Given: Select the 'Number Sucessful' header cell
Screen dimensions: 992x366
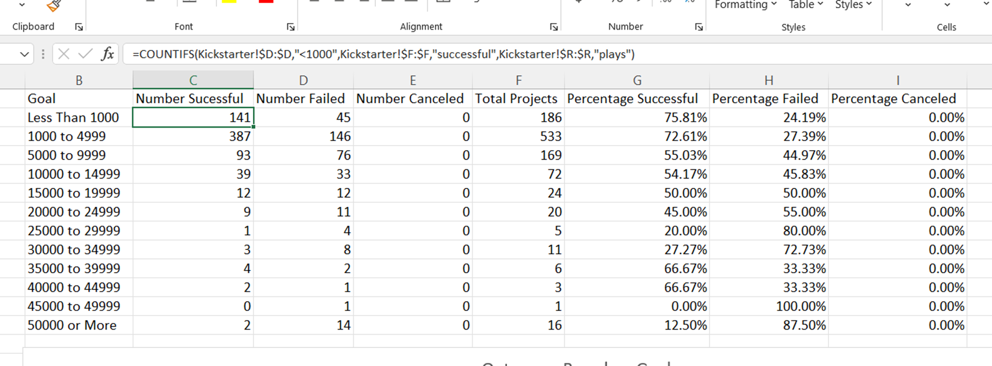Looking at the screenshot, I should (193, 99).
